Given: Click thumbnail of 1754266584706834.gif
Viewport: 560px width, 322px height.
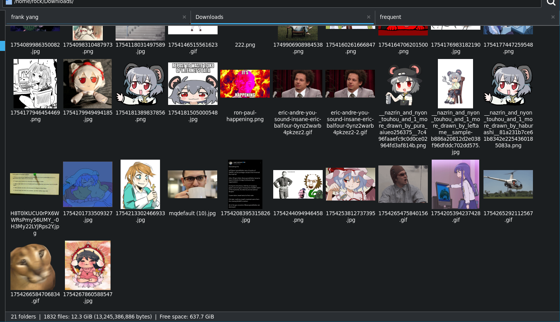Looking at the screenshot, I should pos(33,267).
